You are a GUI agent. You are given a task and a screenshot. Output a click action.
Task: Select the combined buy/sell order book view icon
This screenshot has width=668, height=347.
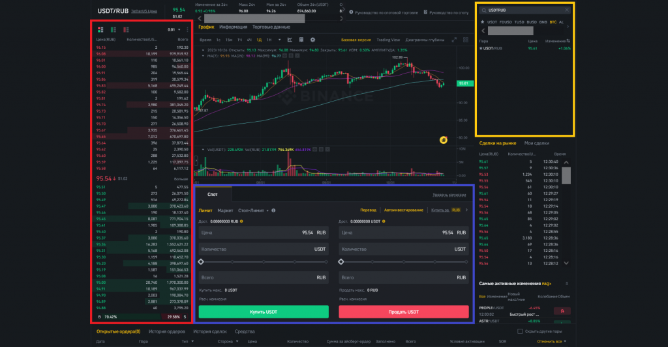(100, 29)
